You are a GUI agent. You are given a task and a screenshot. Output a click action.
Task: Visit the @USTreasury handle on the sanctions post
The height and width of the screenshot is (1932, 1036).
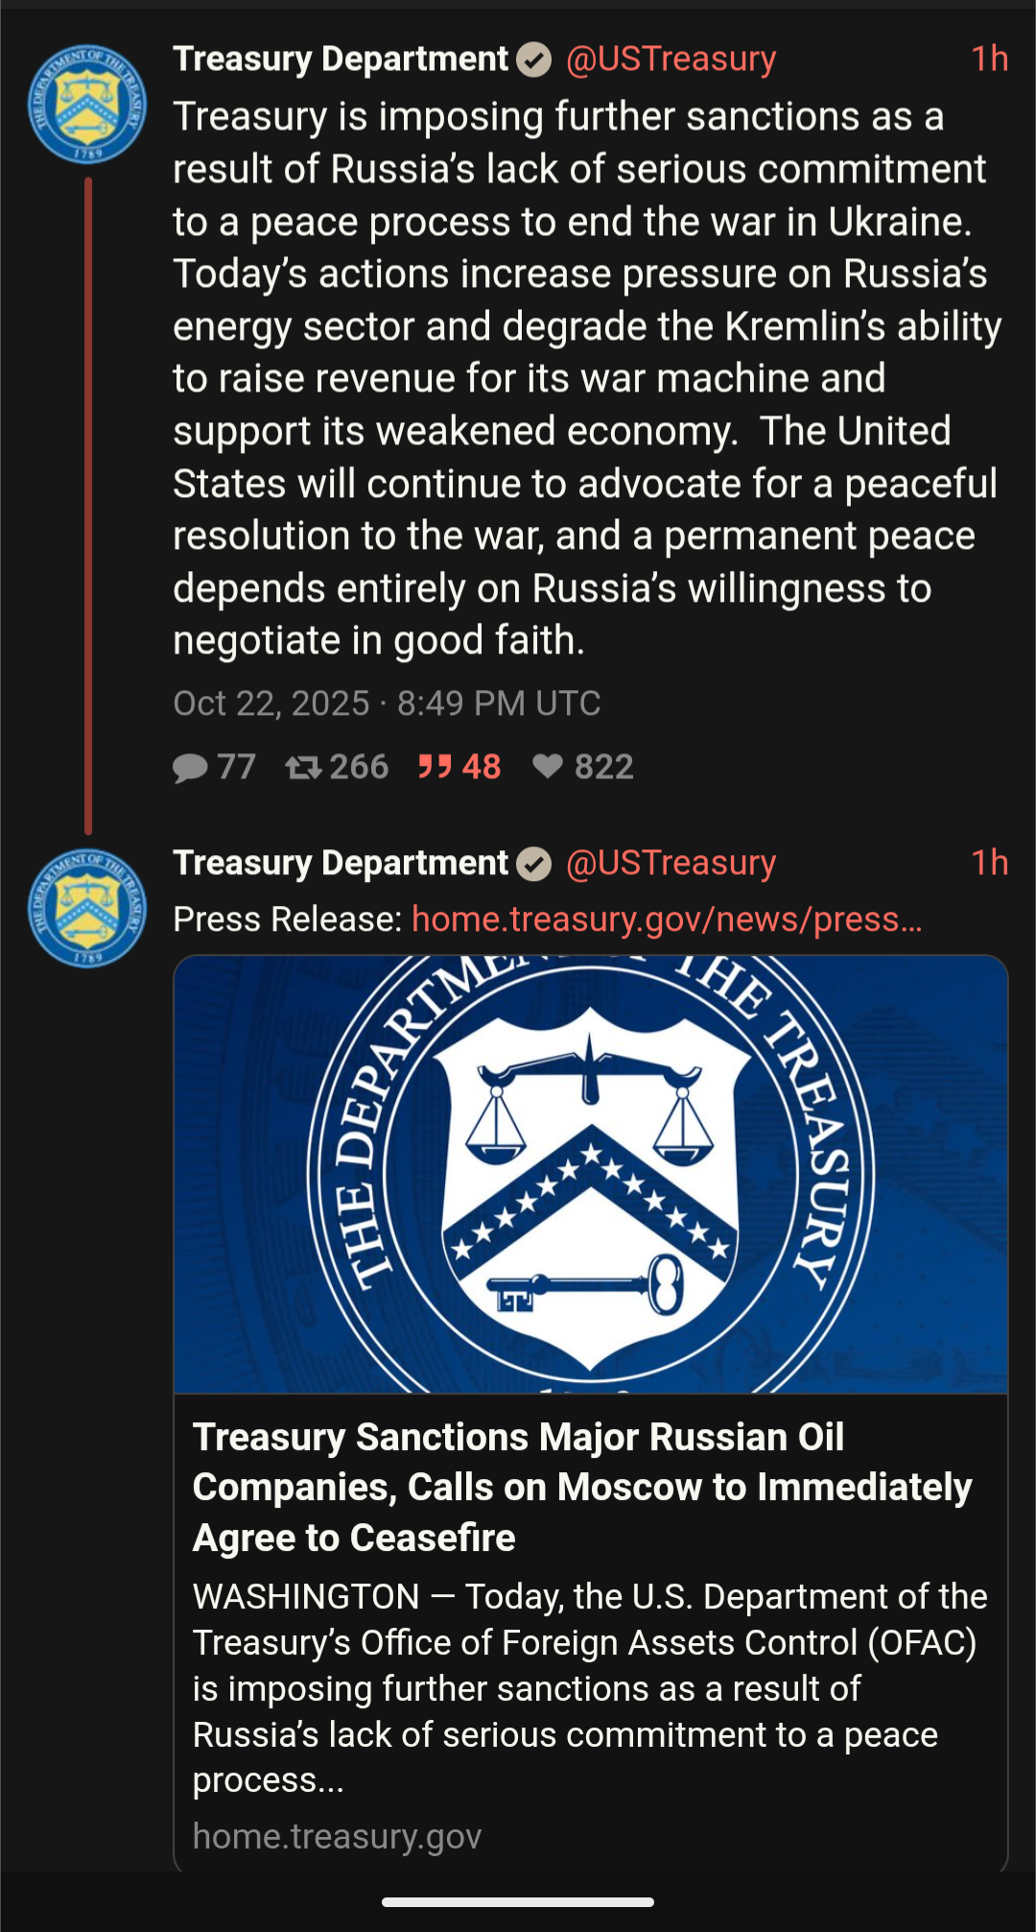pos(671,60)
